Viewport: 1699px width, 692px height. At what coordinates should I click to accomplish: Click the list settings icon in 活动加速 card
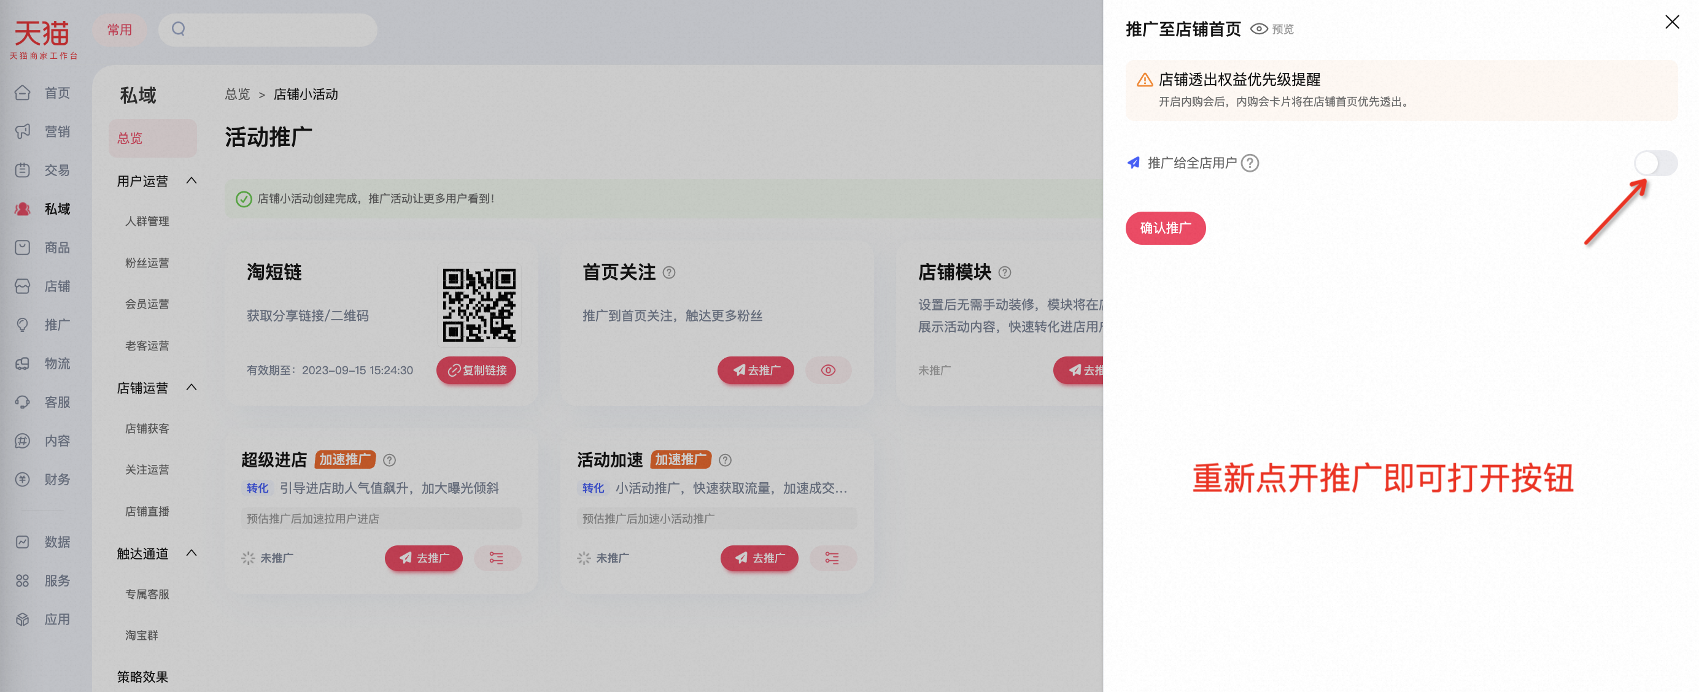(x=832, y=558)
